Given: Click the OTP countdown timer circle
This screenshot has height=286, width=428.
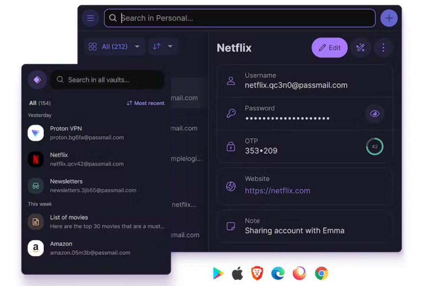Looking at the screenshot, I should pyautogui.click(x=374, y=147).
